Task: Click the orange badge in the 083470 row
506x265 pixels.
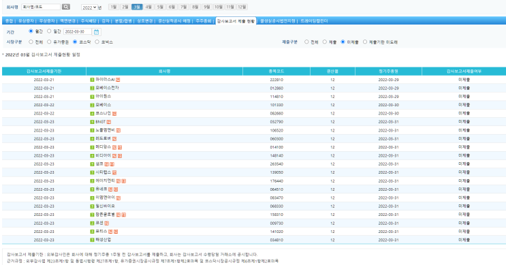Action: click(118, 198)
